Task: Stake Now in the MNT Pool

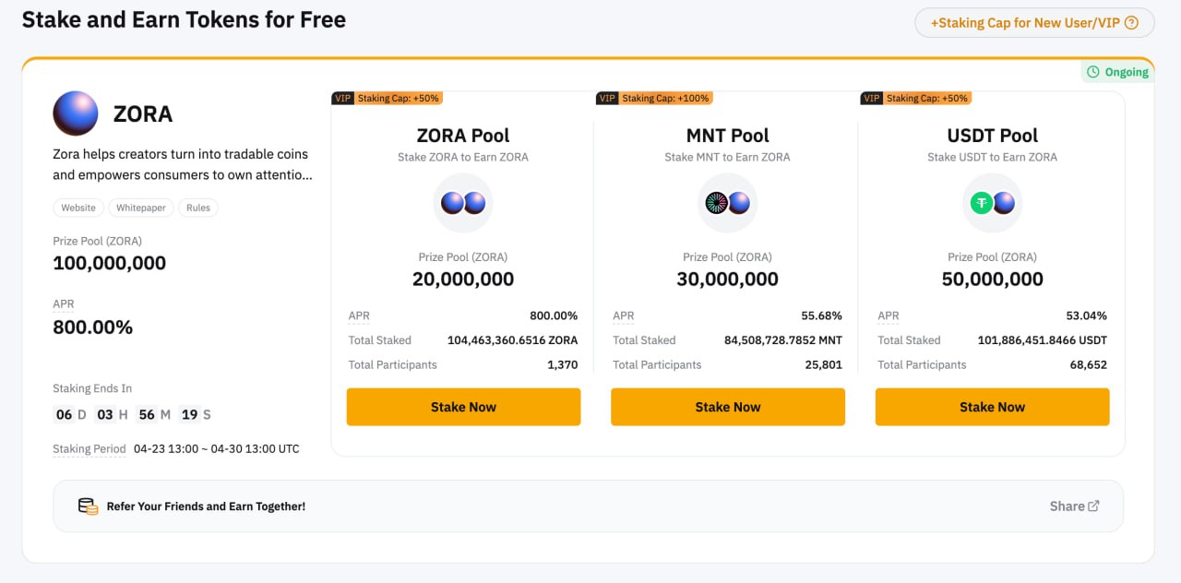Action: click(x=728, y=407)
